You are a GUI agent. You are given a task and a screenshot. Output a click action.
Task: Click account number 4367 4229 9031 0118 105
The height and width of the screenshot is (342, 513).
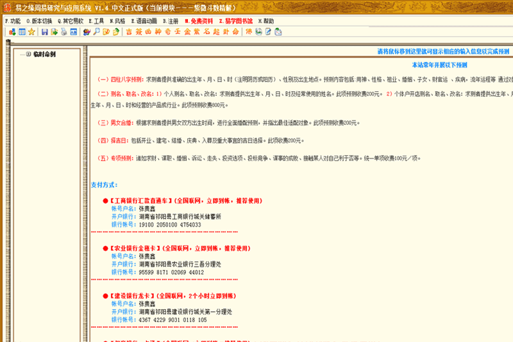point(172,320)
